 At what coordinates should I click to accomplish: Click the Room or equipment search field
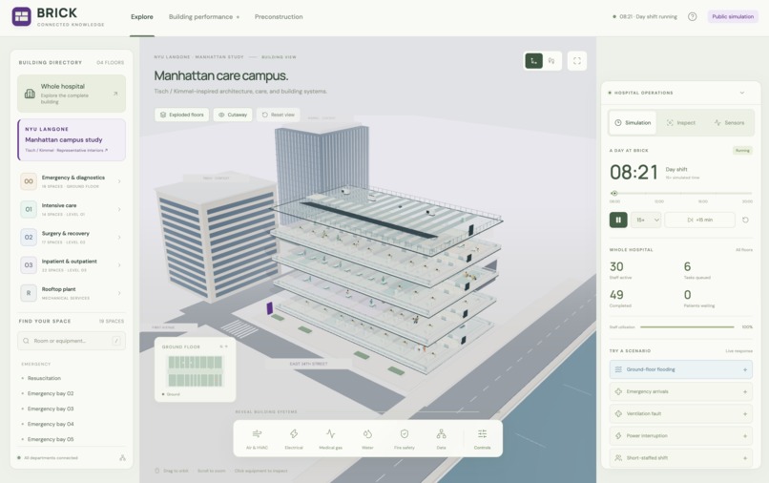[x=72, y=341]
